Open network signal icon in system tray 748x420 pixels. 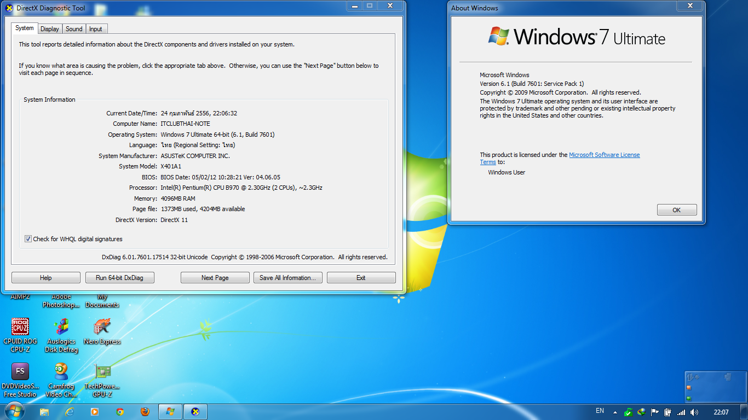click(x=681, y=412)
